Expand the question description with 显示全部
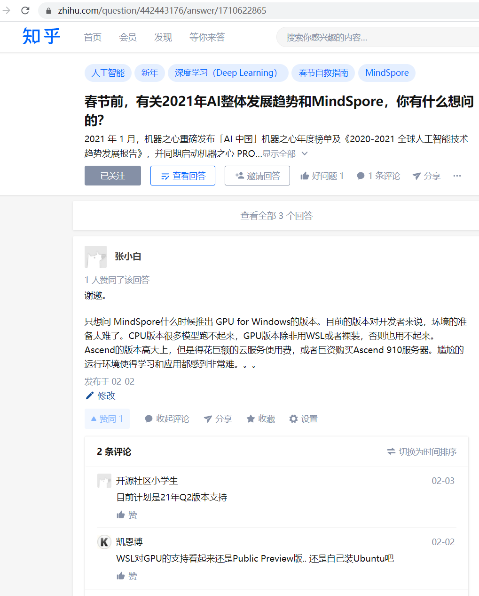479x596 pixels. pos(285,154)
